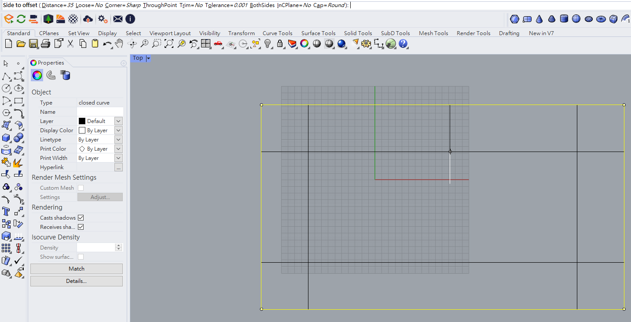Click the Pan view toolbar icon

pyautogui.click(x=119, y=43)
